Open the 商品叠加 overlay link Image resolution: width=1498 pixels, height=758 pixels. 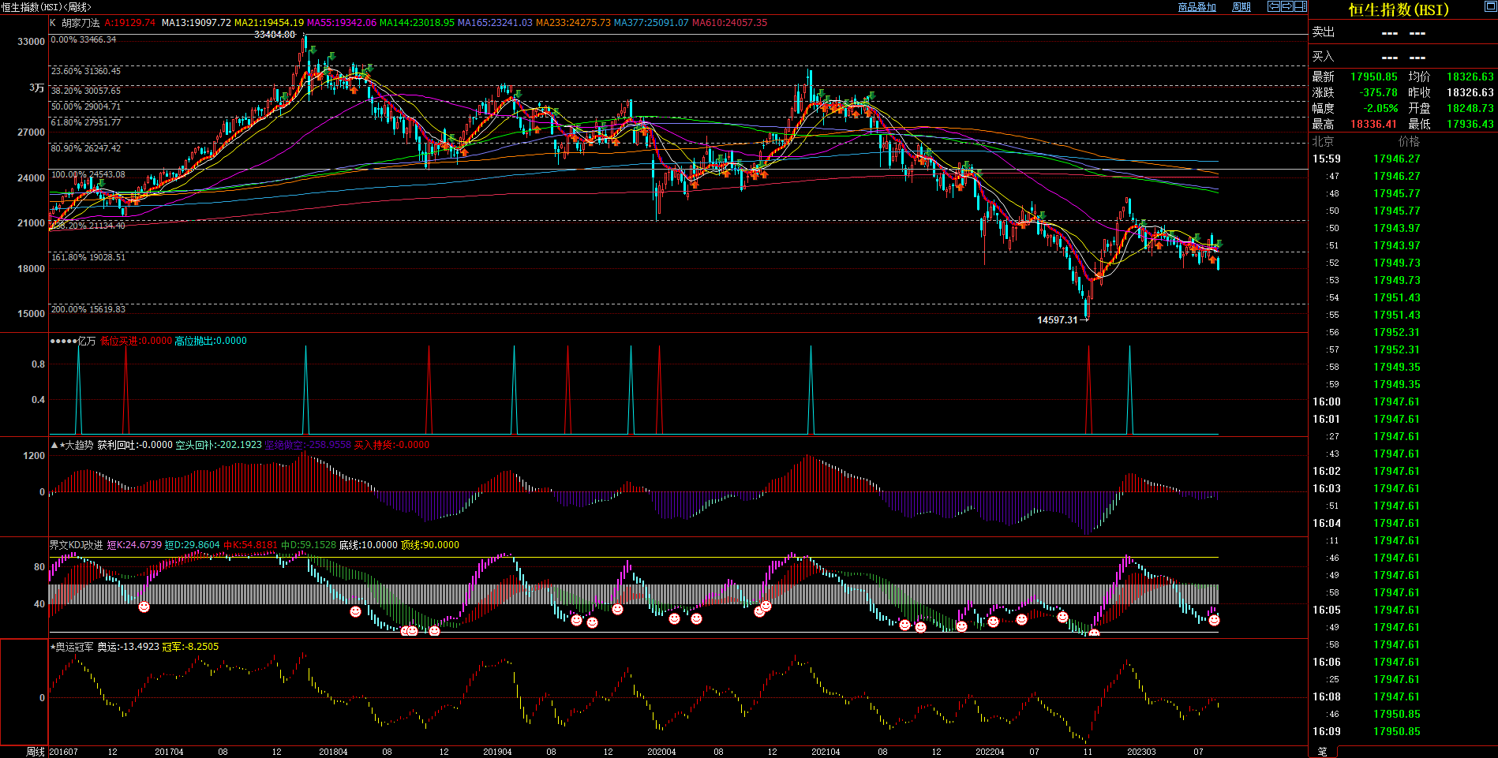(1197, 7)
